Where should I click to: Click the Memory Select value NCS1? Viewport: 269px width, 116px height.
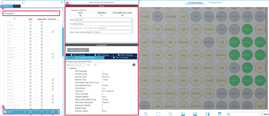pyautogui.click(x=104, y=111)
